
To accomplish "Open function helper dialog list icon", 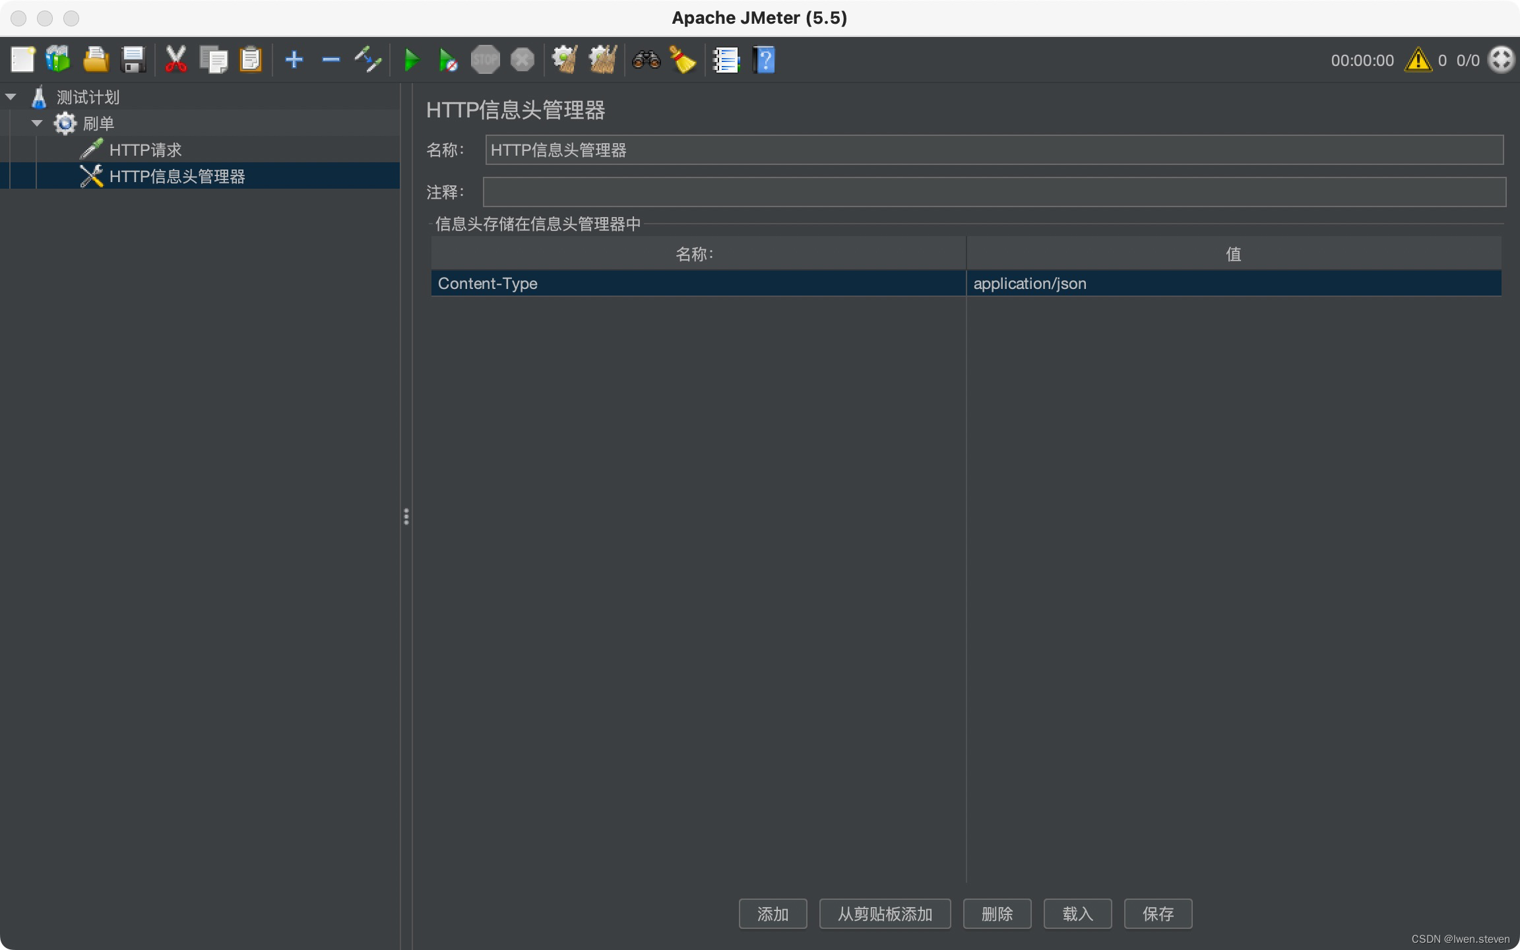I will [x=726, y=60].
